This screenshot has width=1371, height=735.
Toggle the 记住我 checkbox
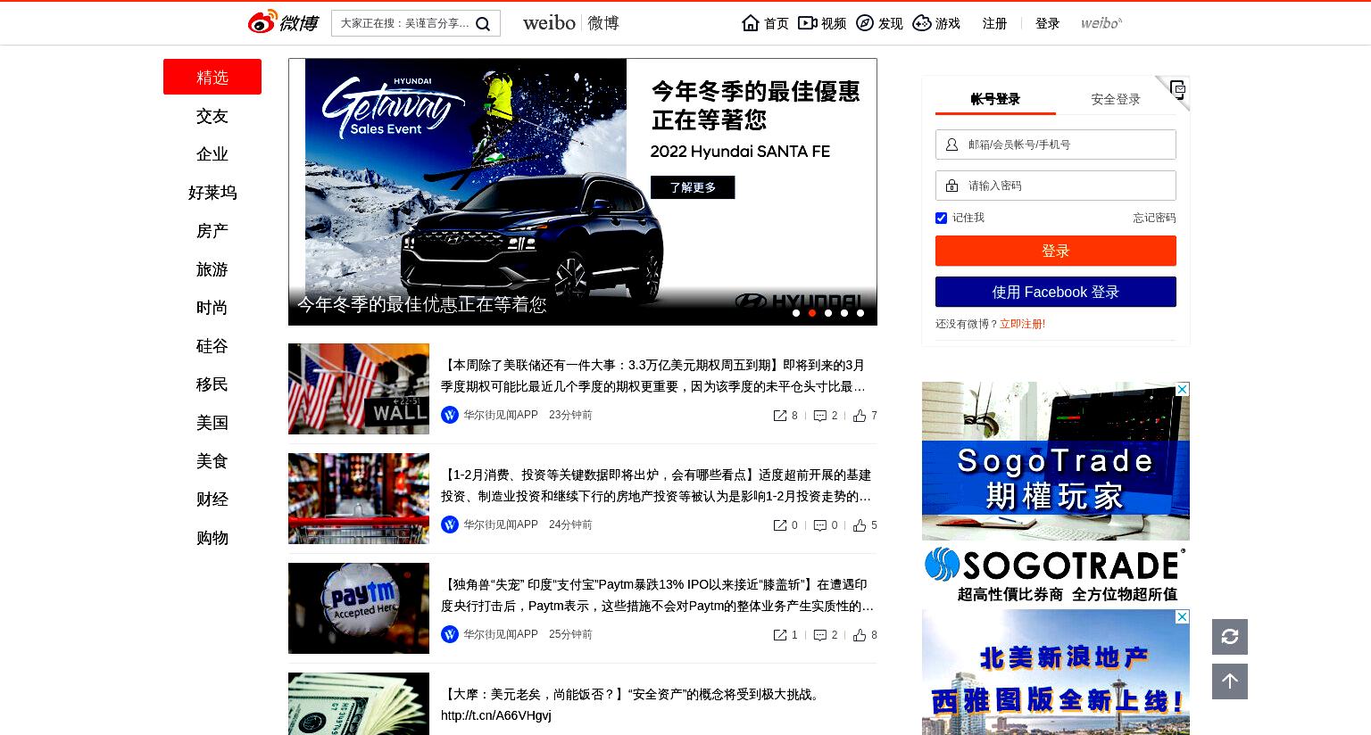pos(941,218)
